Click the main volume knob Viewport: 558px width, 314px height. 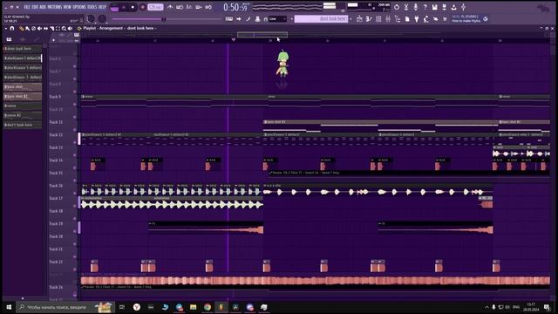[91, 19]
